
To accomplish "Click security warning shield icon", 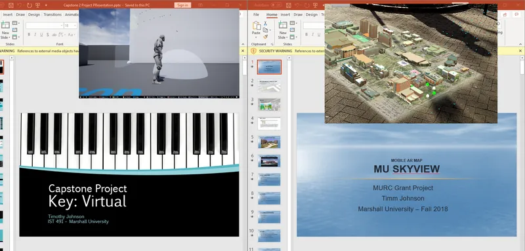I will click(x=253, y=51).
